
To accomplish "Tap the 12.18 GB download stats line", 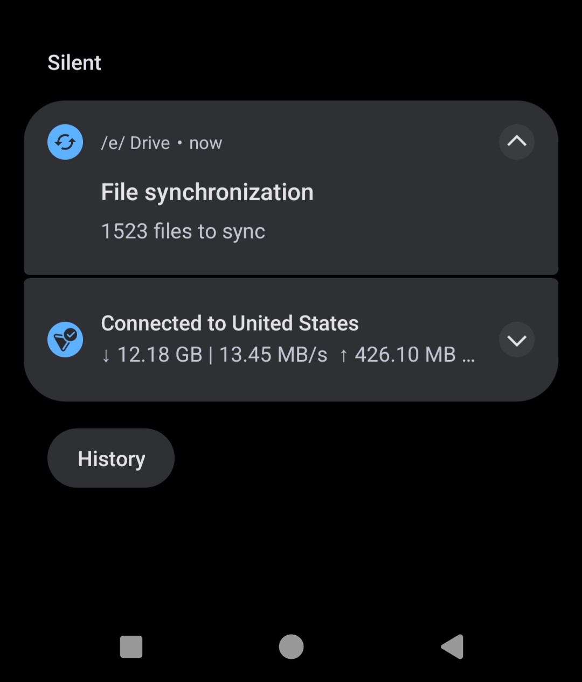I will 288,355.
